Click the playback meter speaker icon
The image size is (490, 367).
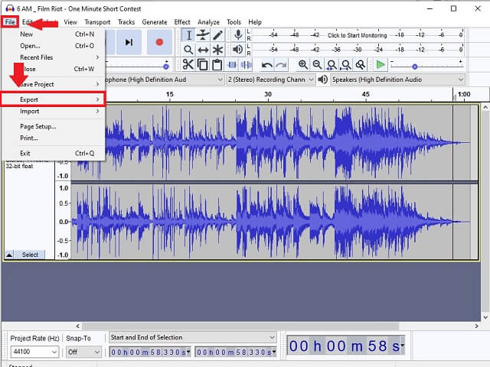point(238,49)
